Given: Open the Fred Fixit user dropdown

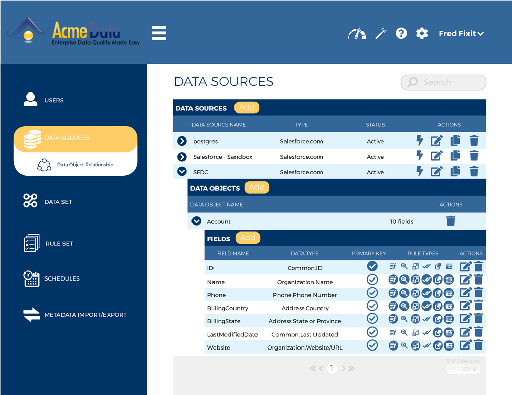Looking at the screenshot, I should 461,34.
